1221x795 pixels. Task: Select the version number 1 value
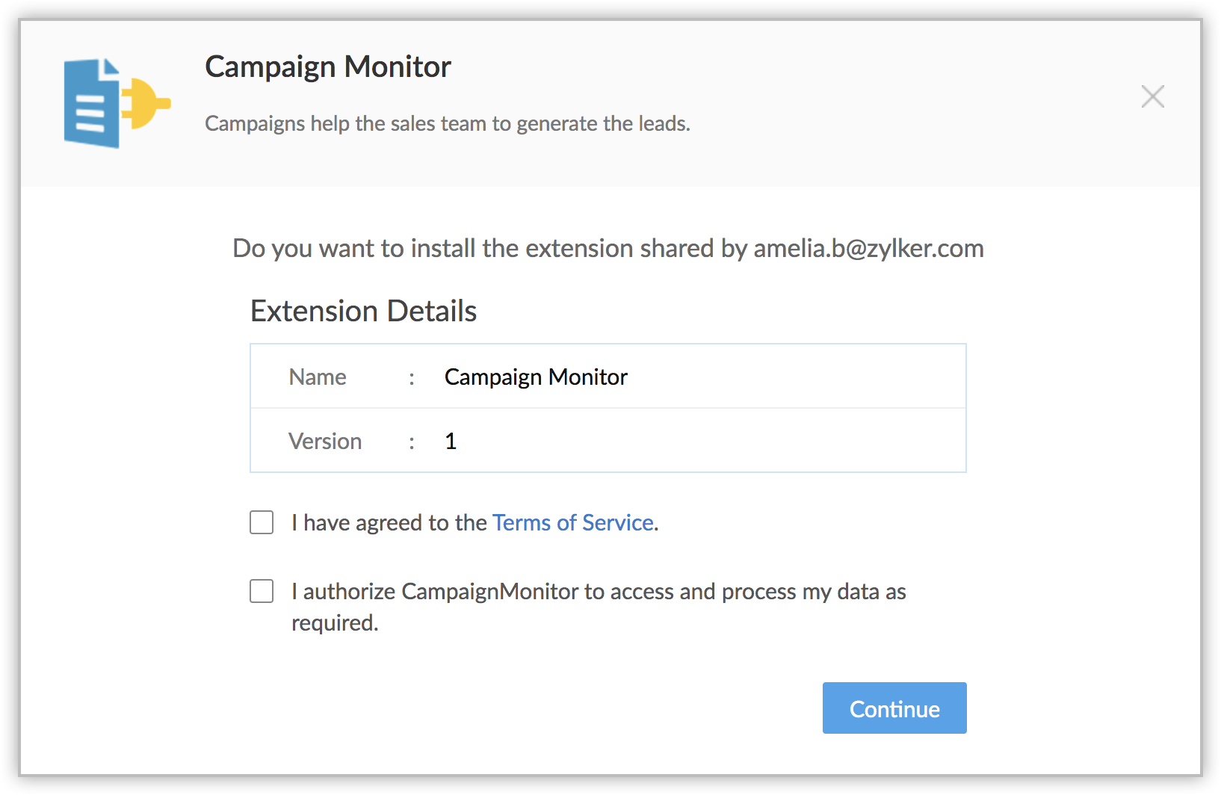point(451,441)
